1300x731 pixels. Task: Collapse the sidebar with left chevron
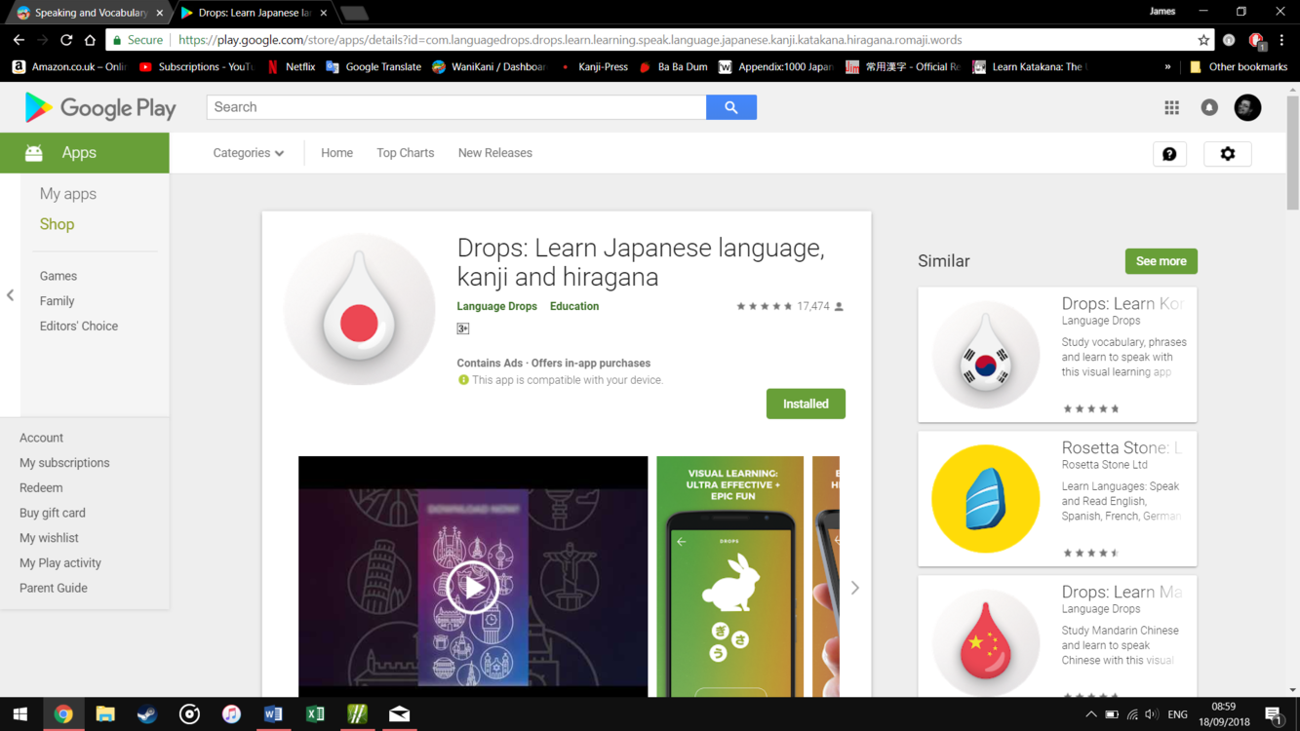tap(11, 295)
